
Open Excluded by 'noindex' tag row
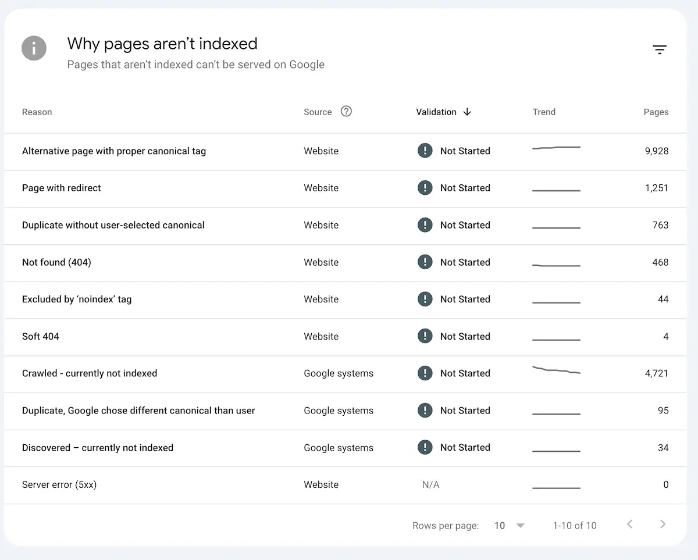point(346,299)
